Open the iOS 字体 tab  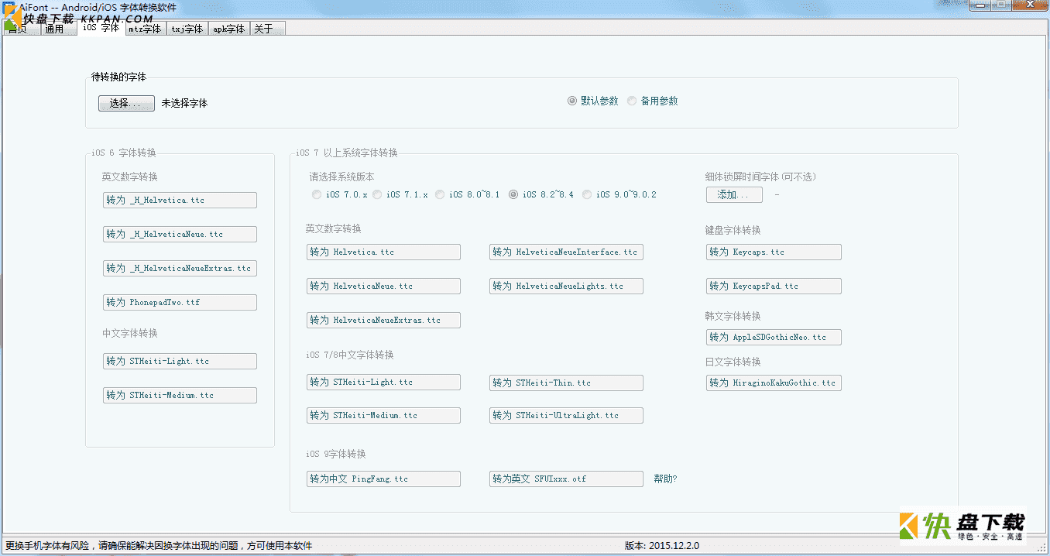[101, 27]
